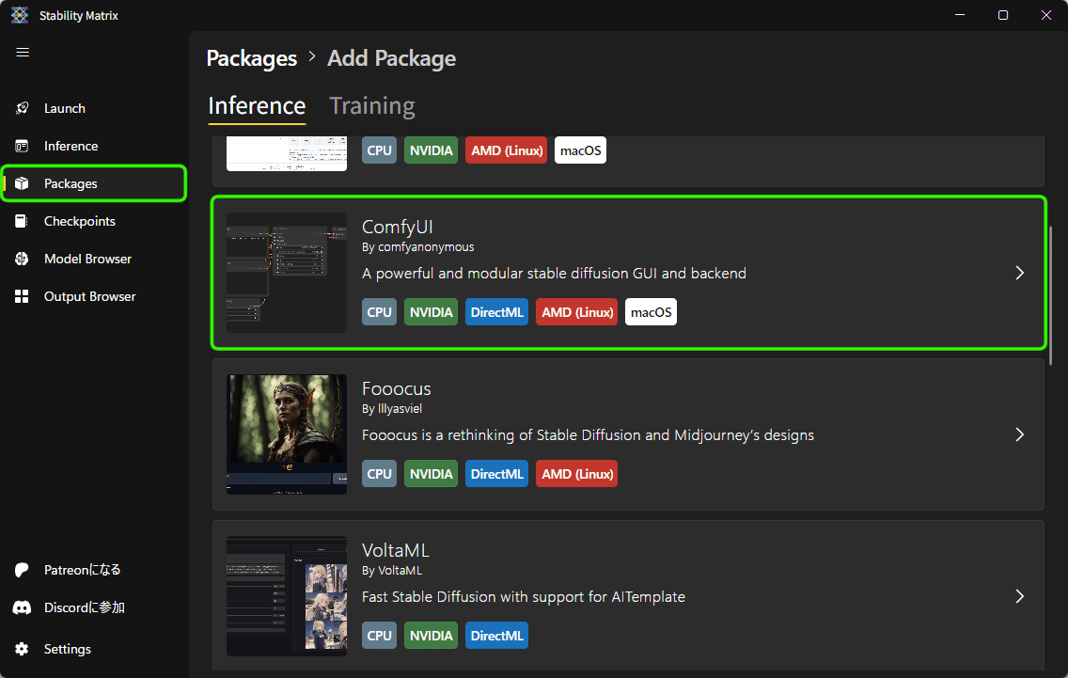Click the VoltaML preview thumbnail
1068x678 pixels.
[287, 596]
